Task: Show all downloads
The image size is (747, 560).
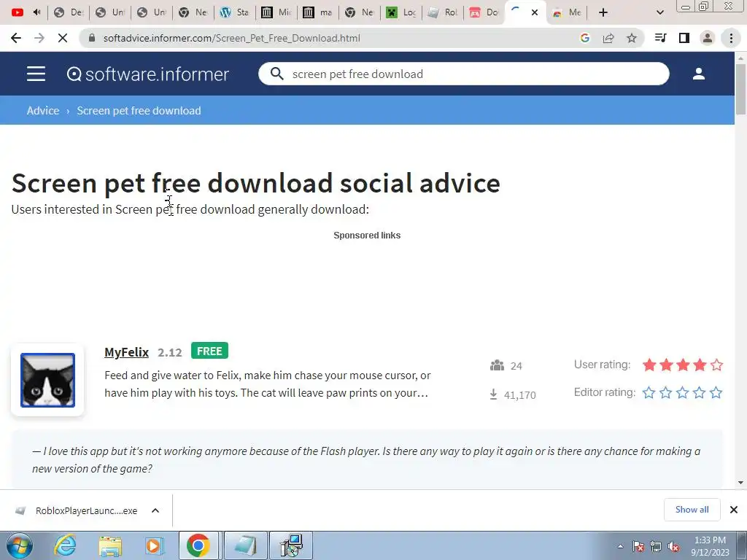Action: click(x=692, y=510)
